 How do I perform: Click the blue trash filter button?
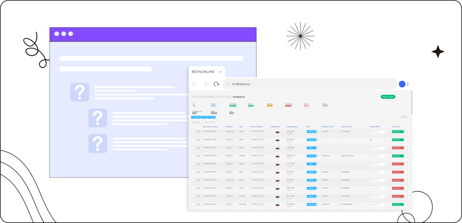click(214, 117)
